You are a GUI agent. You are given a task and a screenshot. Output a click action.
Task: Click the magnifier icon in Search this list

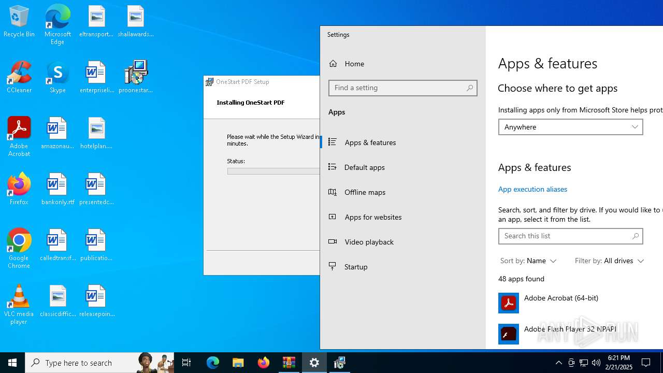click(x=635, y=236)
